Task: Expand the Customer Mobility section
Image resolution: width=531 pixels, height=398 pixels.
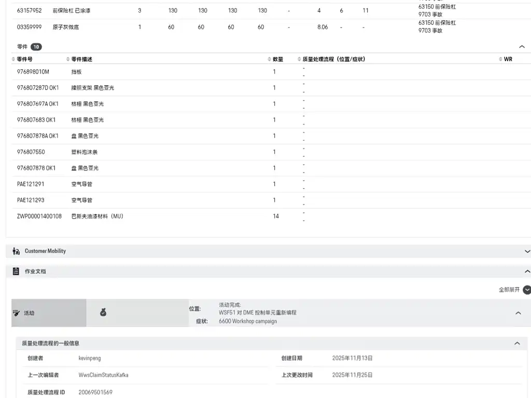Action: point(527,251)
